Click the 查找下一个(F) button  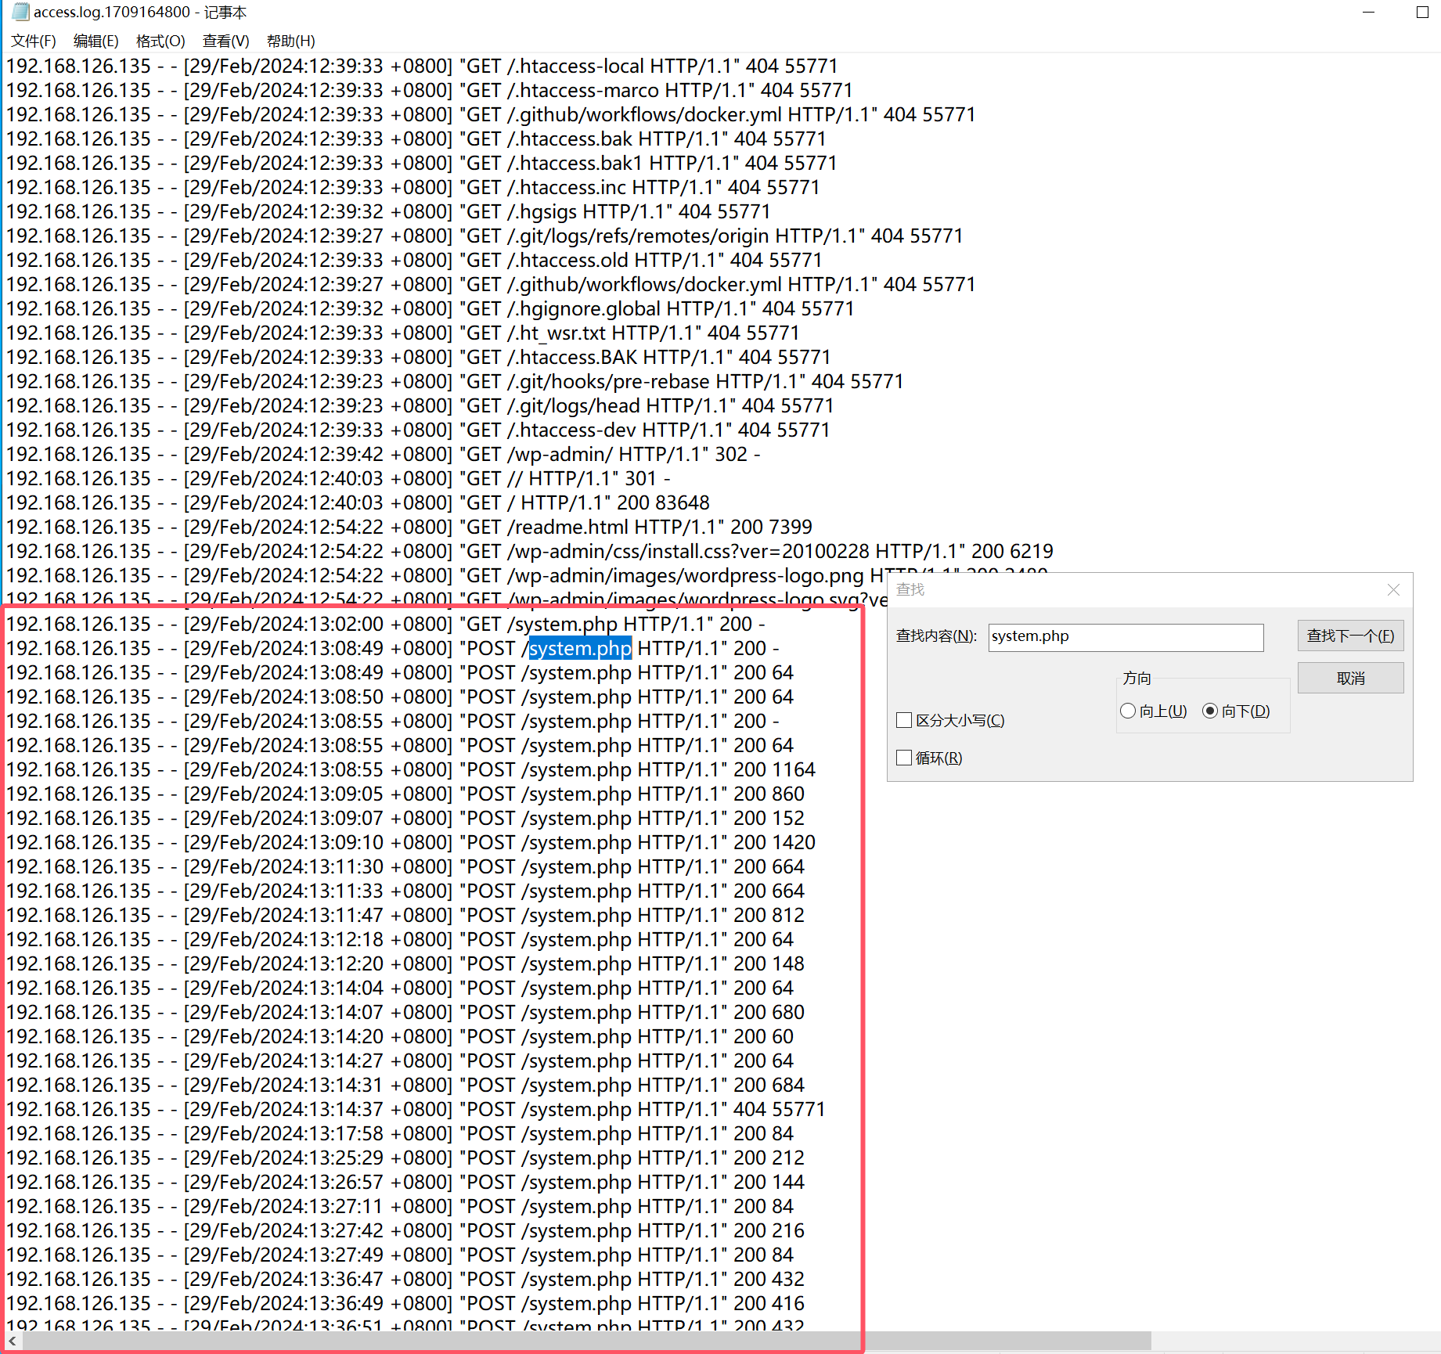coord(1350,636)
